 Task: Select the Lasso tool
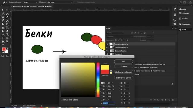tap(3, 13)
